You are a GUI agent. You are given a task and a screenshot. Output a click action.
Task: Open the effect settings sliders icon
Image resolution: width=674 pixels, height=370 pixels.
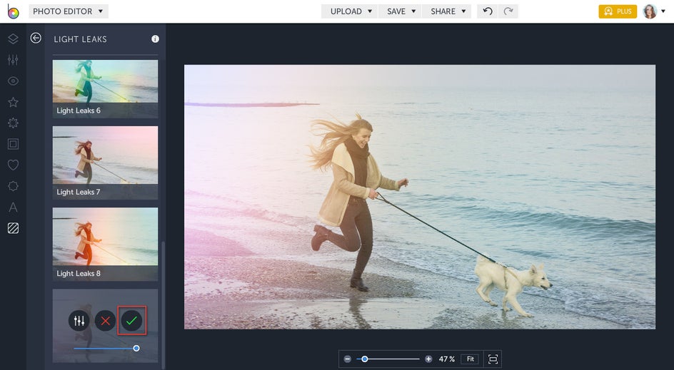click(x=79, y=321)
